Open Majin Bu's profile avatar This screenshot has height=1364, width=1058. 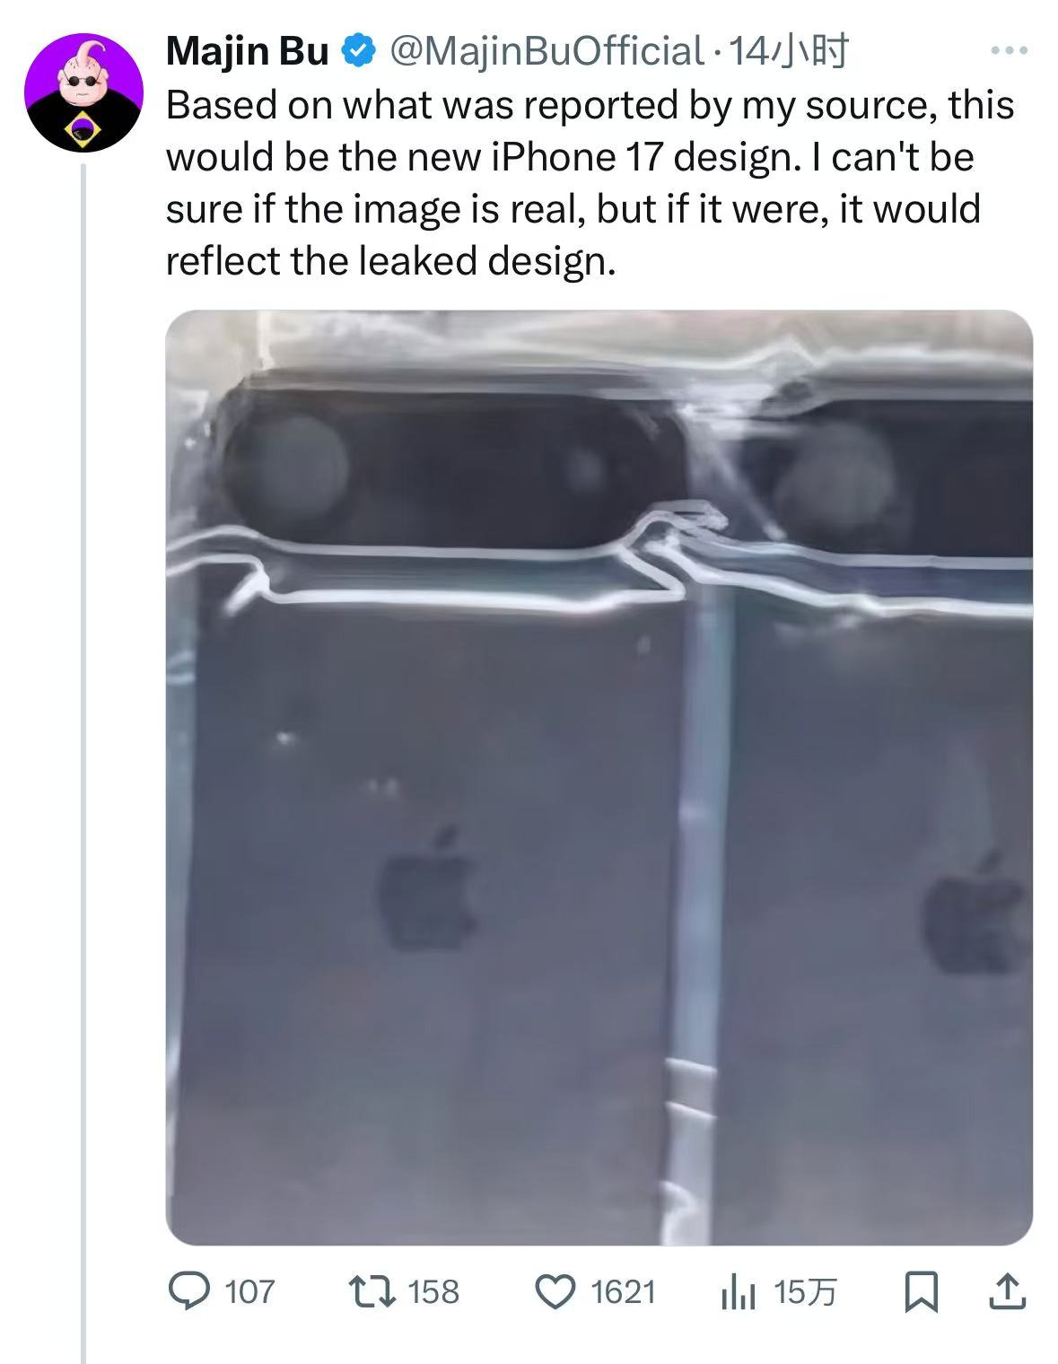pos(83,94)
